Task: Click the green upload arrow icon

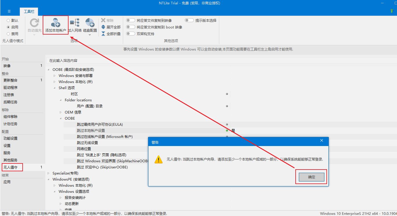Action: [x=392, y=11]
